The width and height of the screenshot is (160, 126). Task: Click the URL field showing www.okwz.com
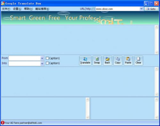tap(117, 9)
